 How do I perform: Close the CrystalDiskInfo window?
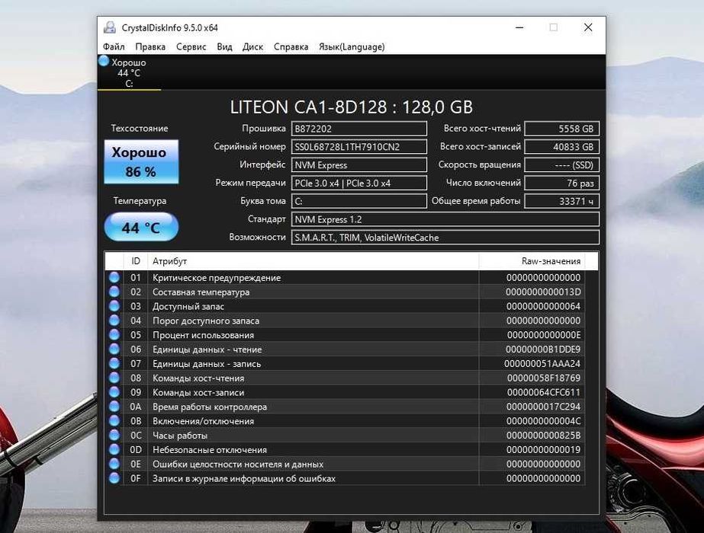pyautogui.click(x=588, y=27)
